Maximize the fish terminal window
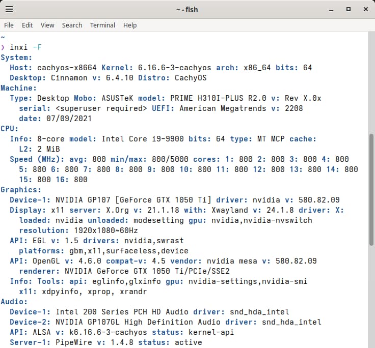 [x=349, y=9]
